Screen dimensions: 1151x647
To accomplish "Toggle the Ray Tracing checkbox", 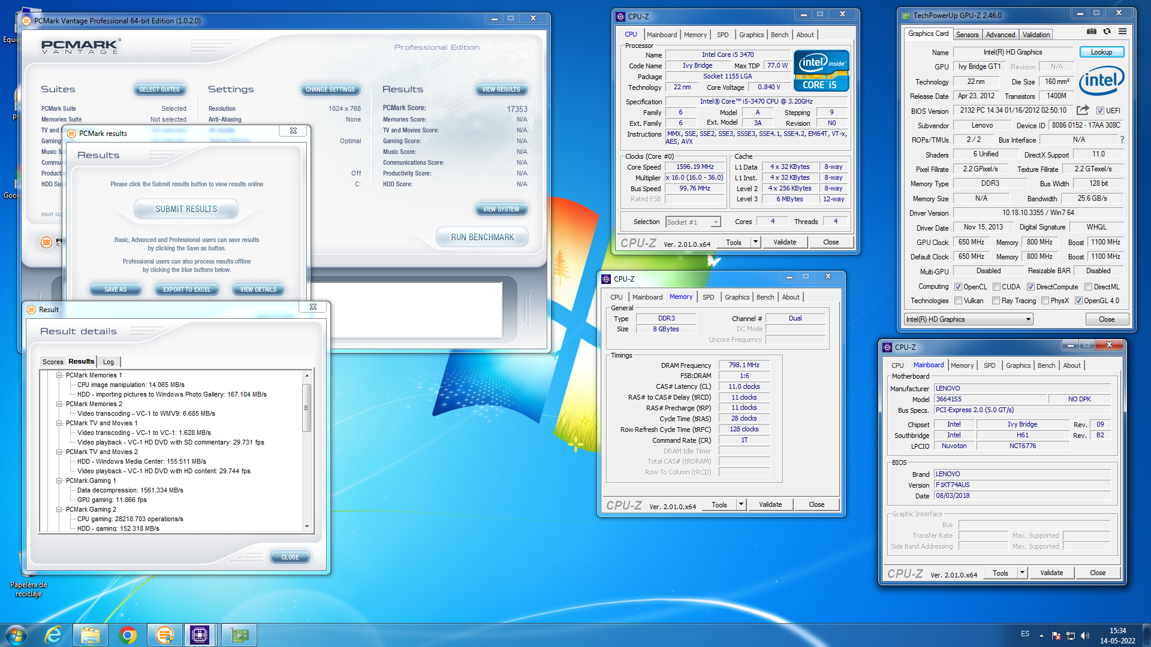I will click(x=996, y=301).
